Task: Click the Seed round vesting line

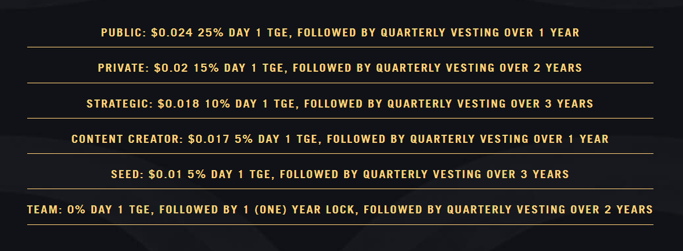Action: (x=340, y=174)
